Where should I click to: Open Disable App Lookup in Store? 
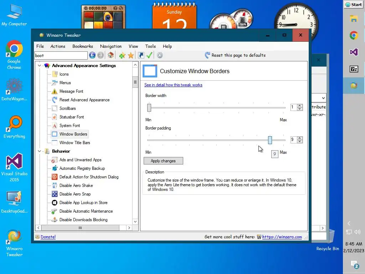pyautogui.click(x=83, y=203)
